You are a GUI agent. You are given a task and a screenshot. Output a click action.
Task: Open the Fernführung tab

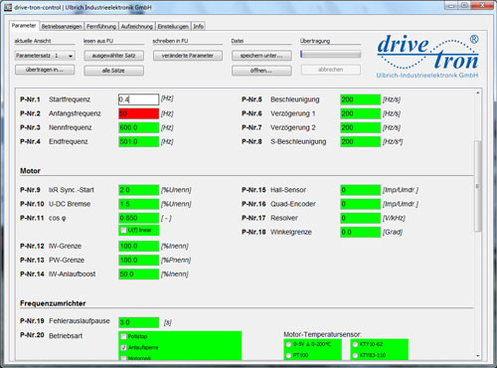tap(101, 26)
